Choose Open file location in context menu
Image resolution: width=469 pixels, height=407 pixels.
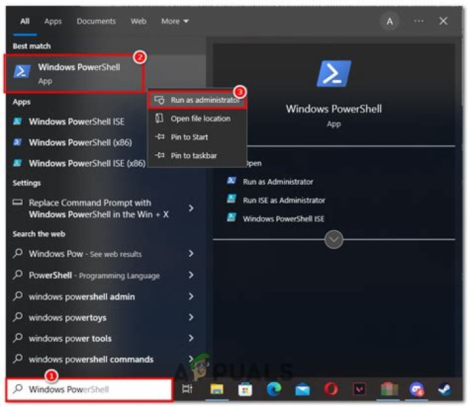197,118
